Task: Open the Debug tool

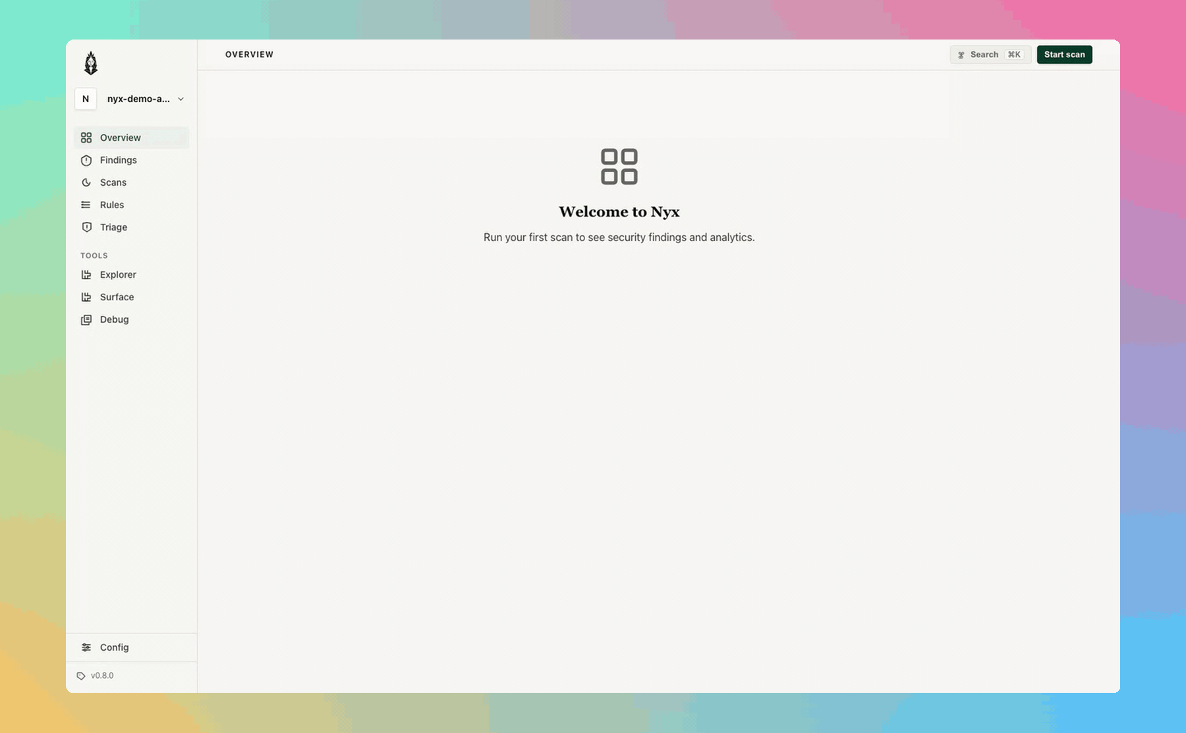Action: click(x=131, y=319)
